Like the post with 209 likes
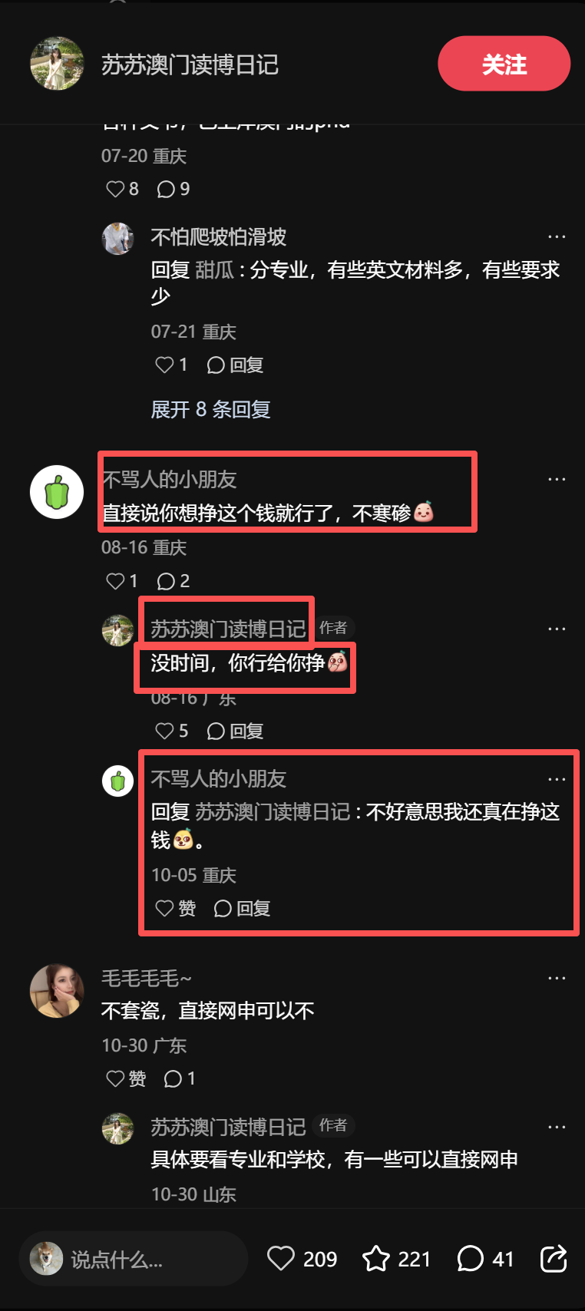 [301, 1259]
